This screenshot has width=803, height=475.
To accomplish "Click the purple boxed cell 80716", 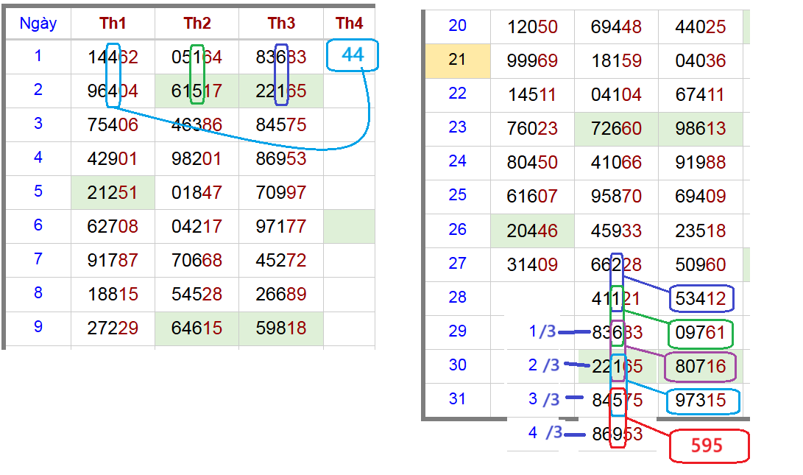I will point(701,367).
